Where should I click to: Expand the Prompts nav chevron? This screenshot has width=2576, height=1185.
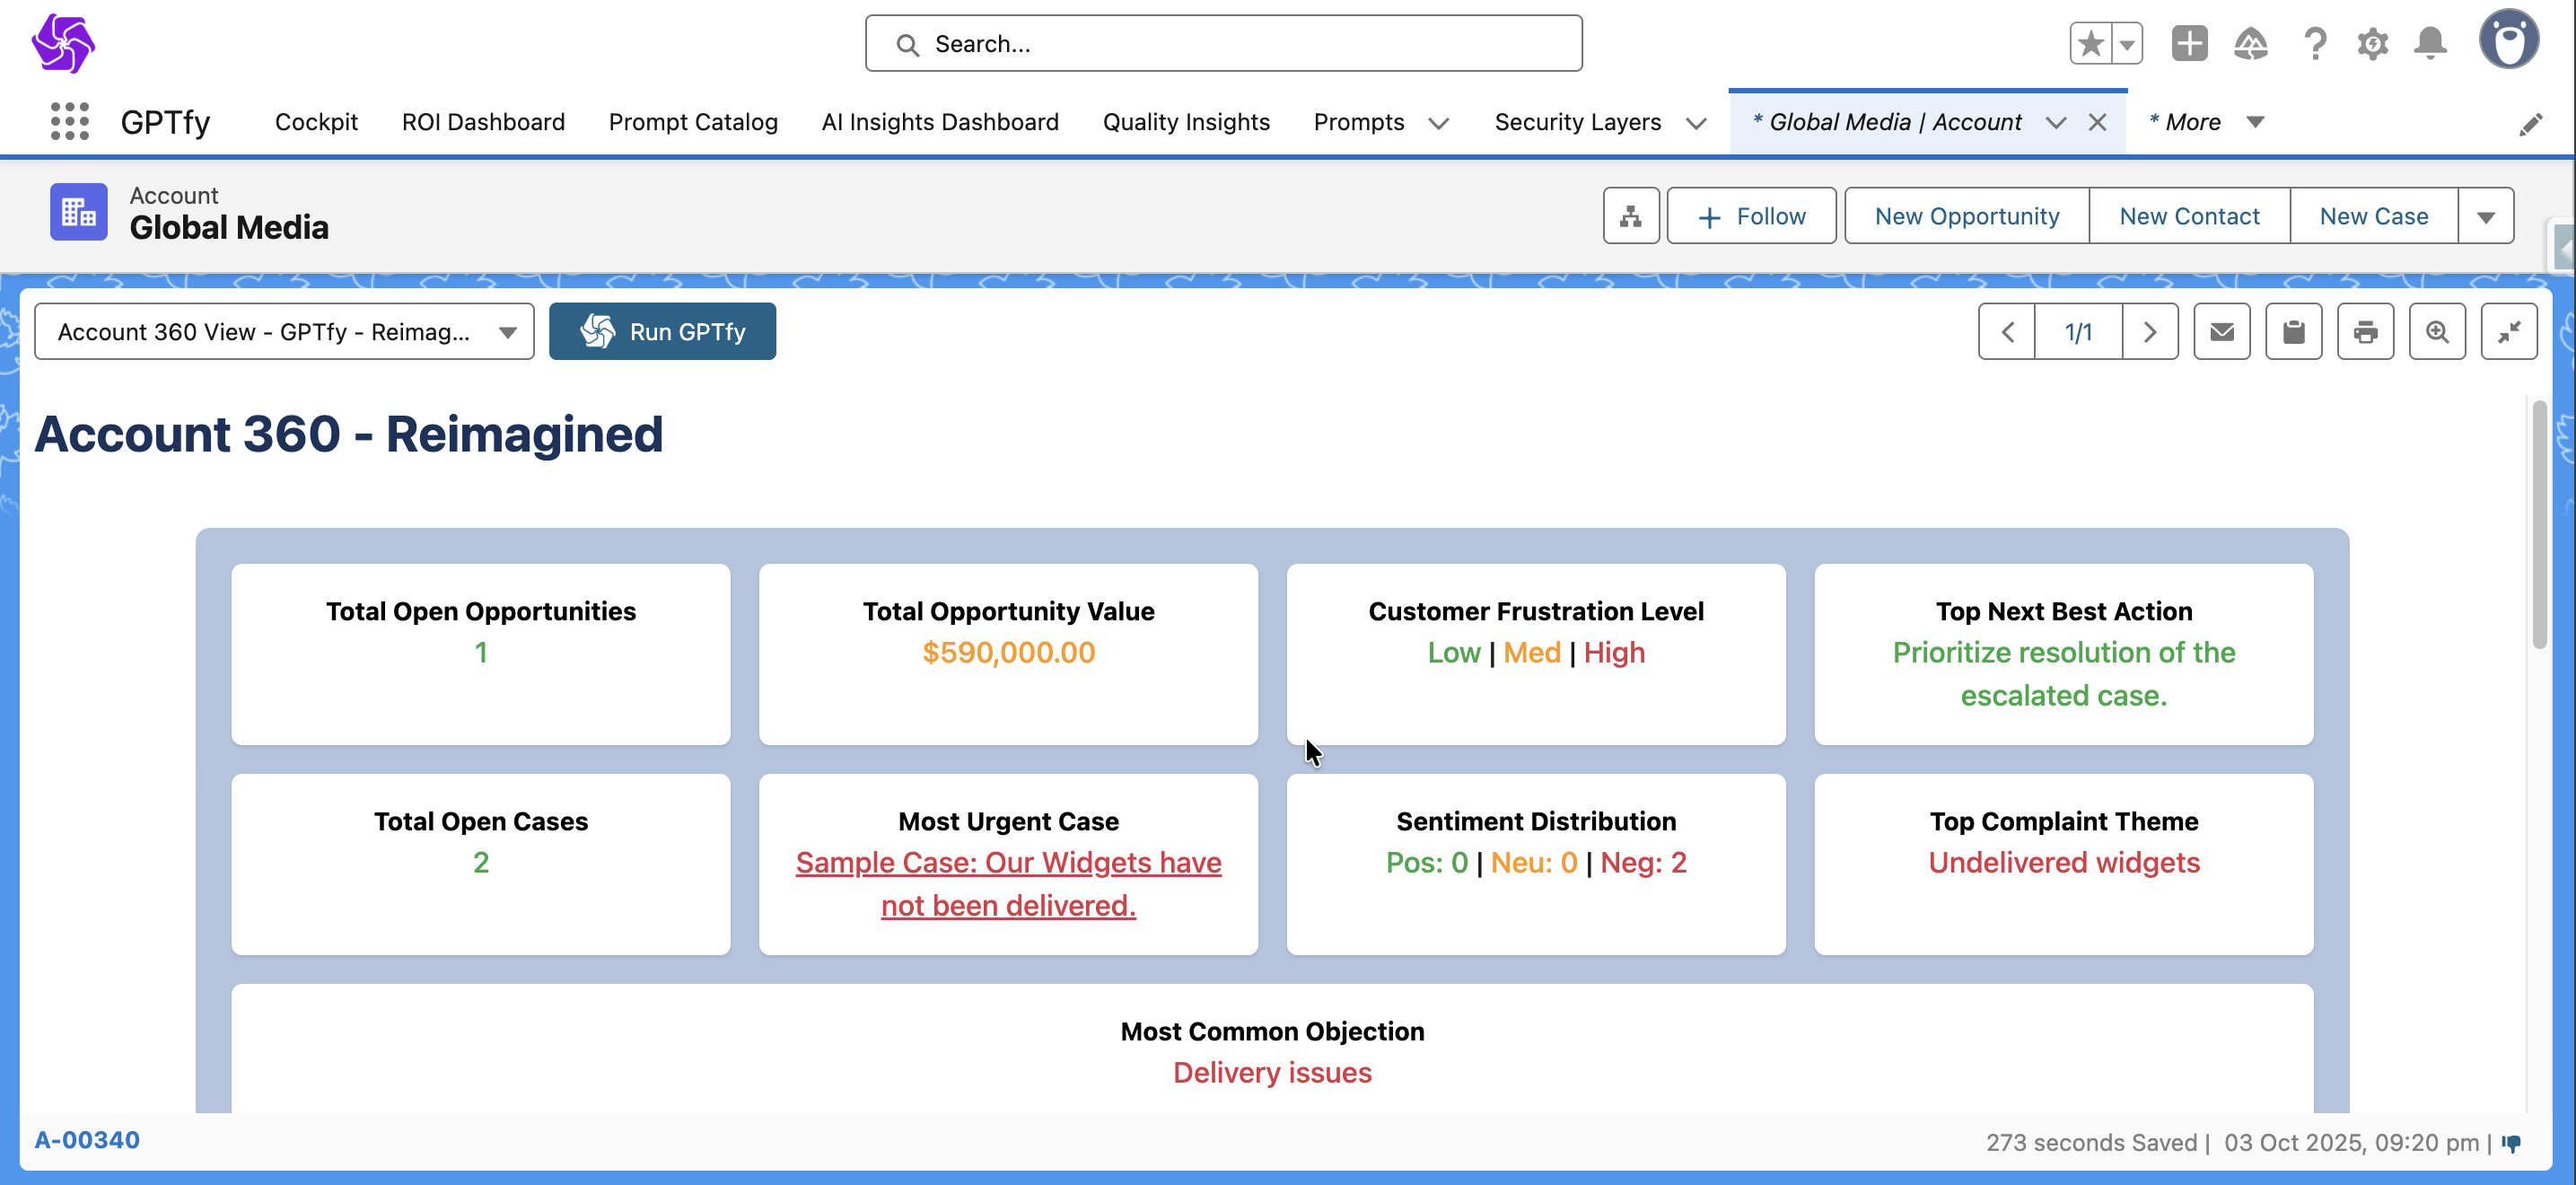(x=1438, y=123)
